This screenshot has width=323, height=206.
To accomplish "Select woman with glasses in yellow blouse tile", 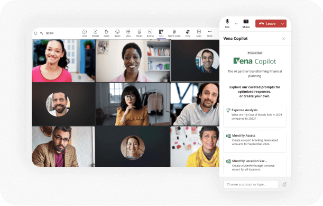I will pos(133,104).
